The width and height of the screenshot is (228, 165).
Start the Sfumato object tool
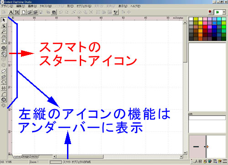(4, 54)
